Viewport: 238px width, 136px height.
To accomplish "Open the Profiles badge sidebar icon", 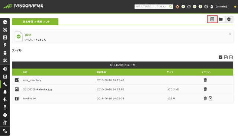I will click(5, 77).
